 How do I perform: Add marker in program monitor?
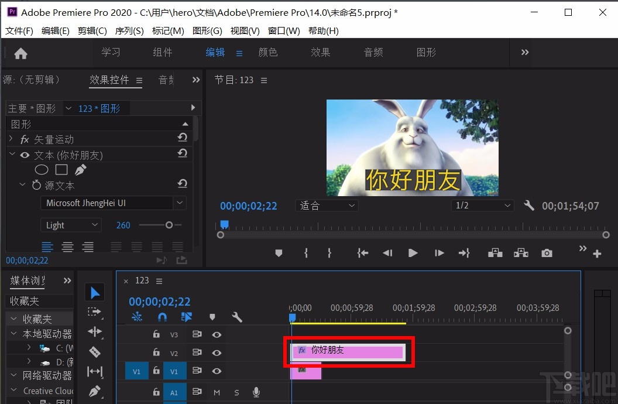(279, 253)
